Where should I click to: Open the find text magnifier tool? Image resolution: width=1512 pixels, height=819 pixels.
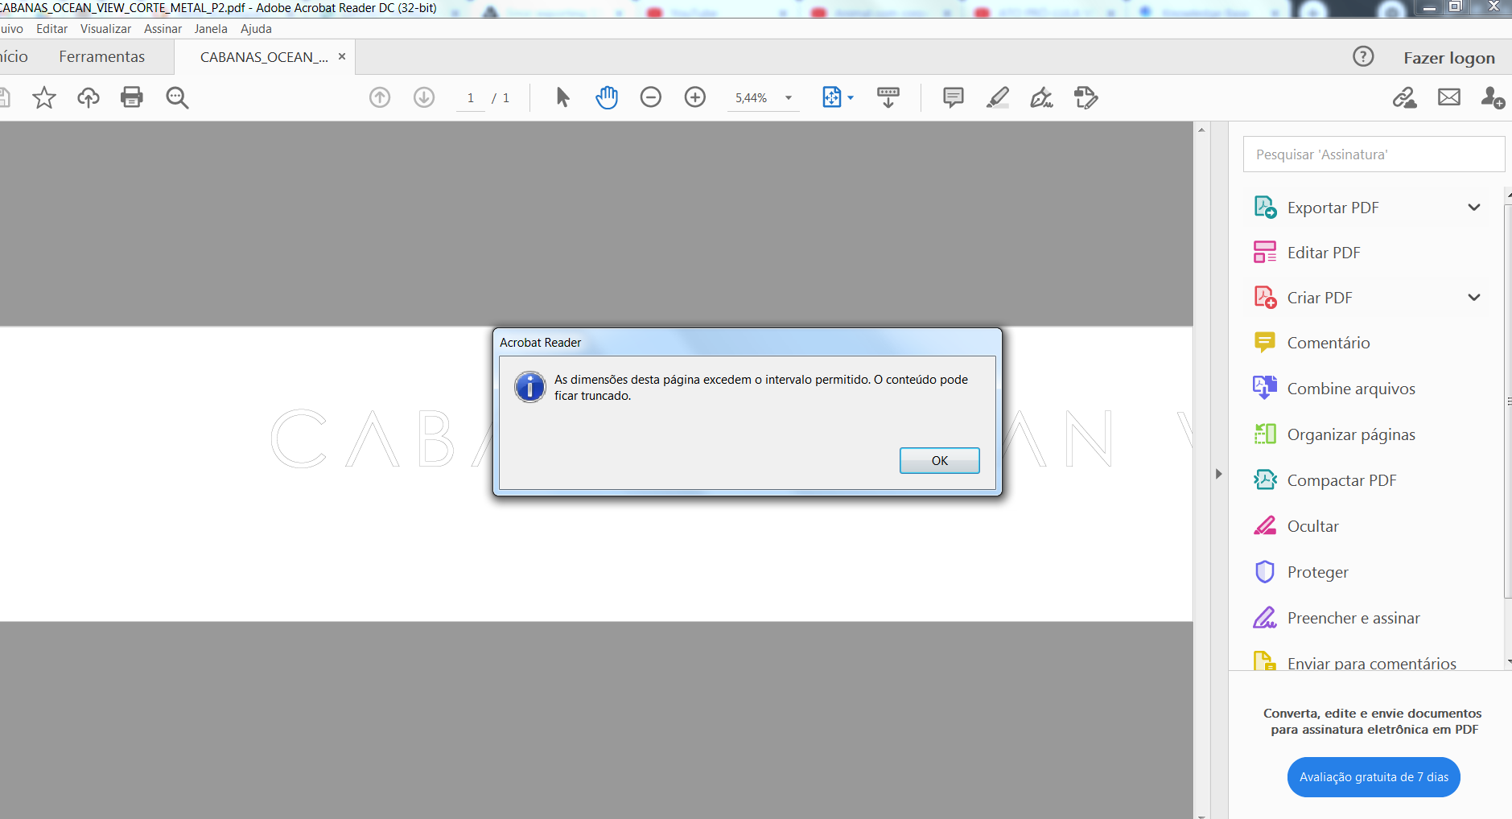177,97
